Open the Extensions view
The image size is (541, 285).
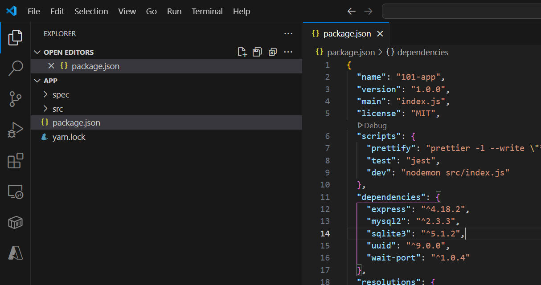16,161
